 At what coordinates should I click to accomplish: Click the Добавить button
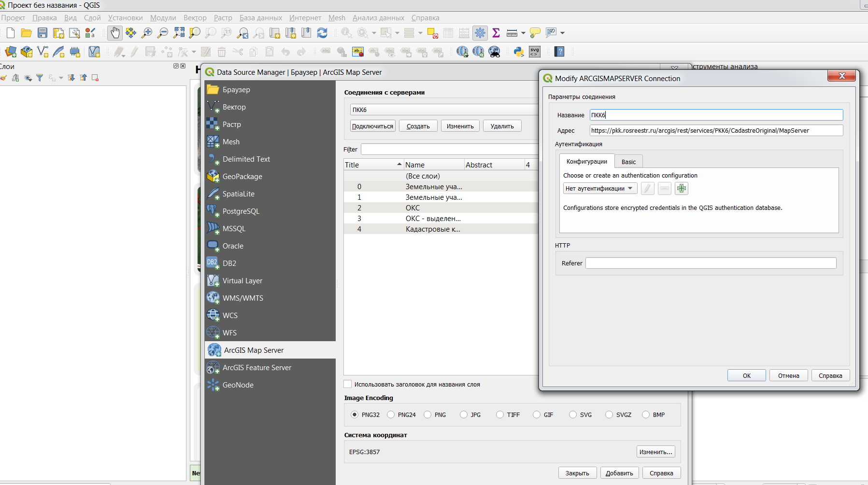click(619, 473)
